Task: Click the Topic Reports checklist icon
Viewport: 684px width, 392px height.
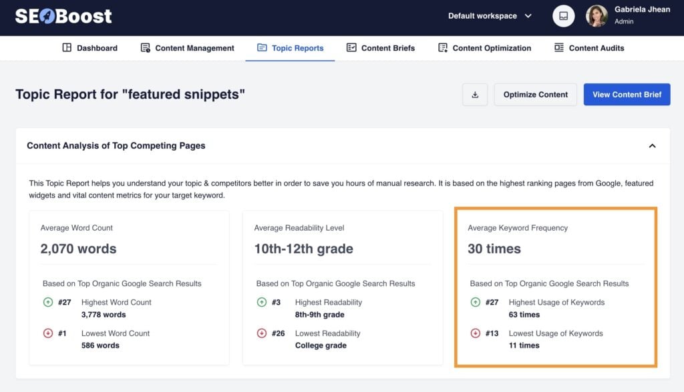Action: [262, 47]
